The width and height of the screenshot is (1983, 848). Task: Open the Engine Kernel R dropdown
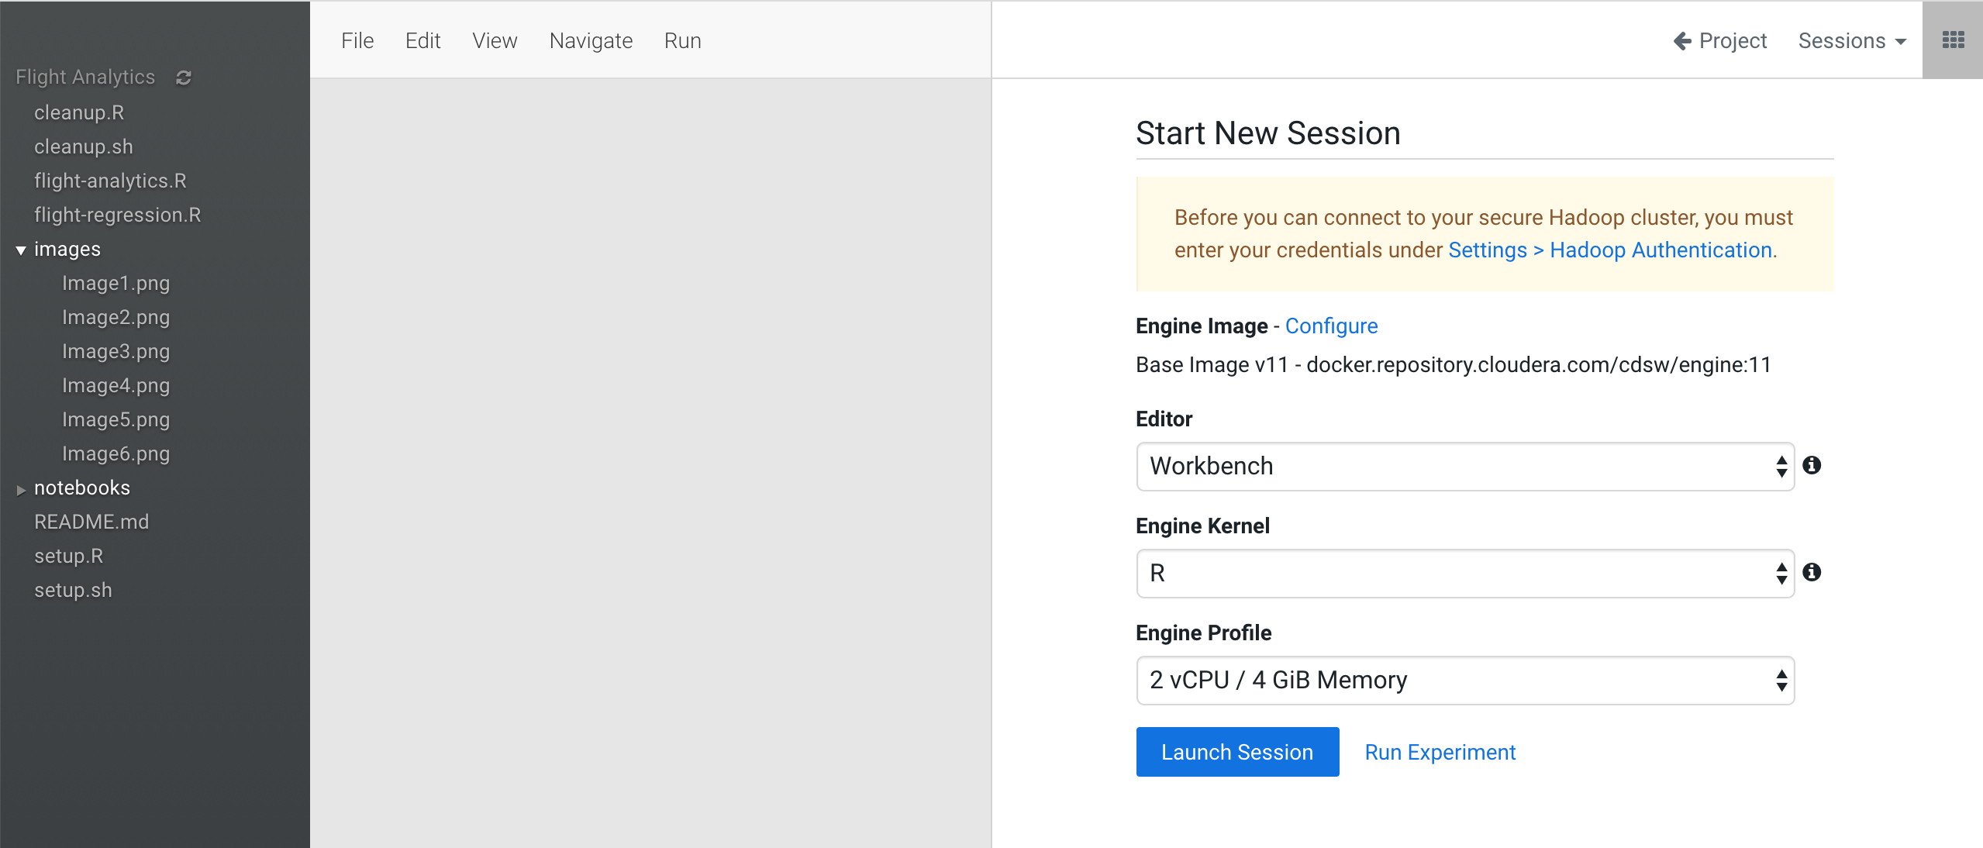point(1464,573)
